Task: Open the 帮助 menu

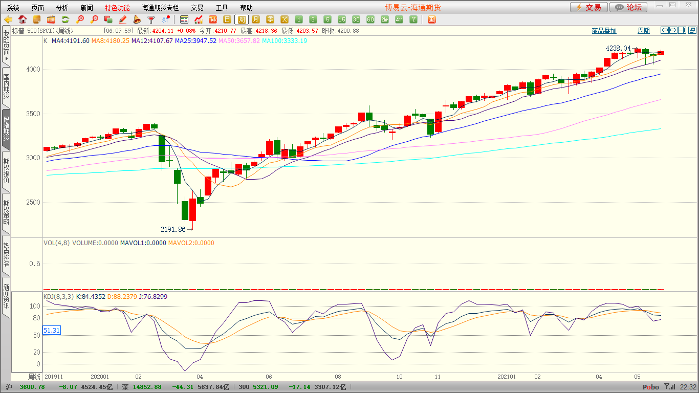Action: click(246, 8)
